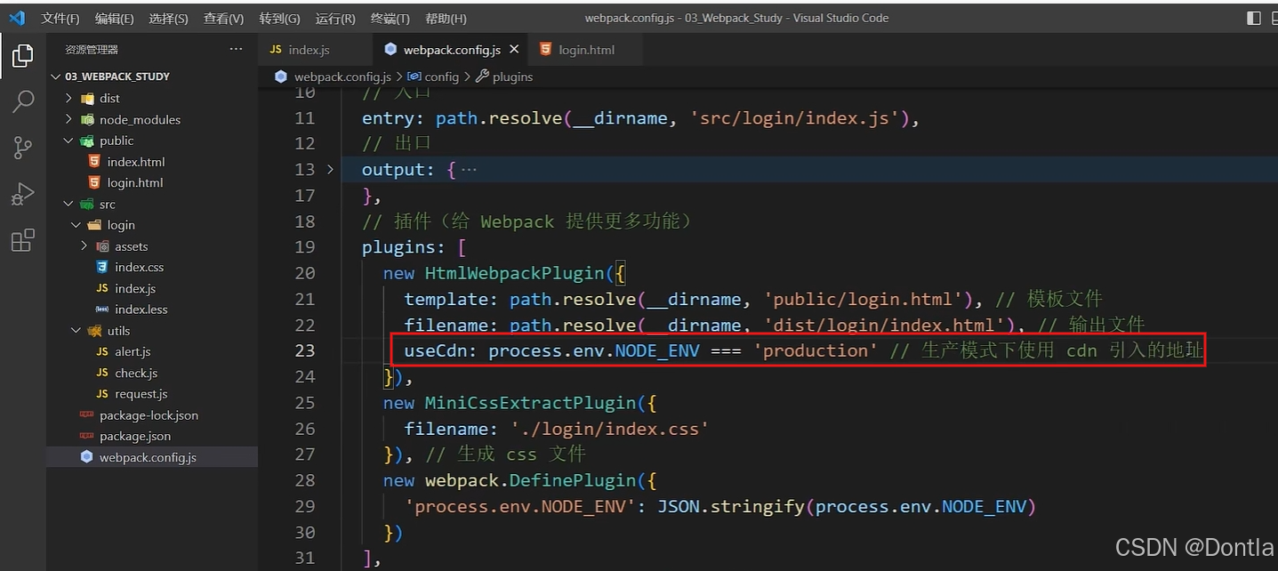Viewport: 1278px width, 571px height.
Task: Click the plugins wrench icon in breadcrumb
Action: point(483,76)
